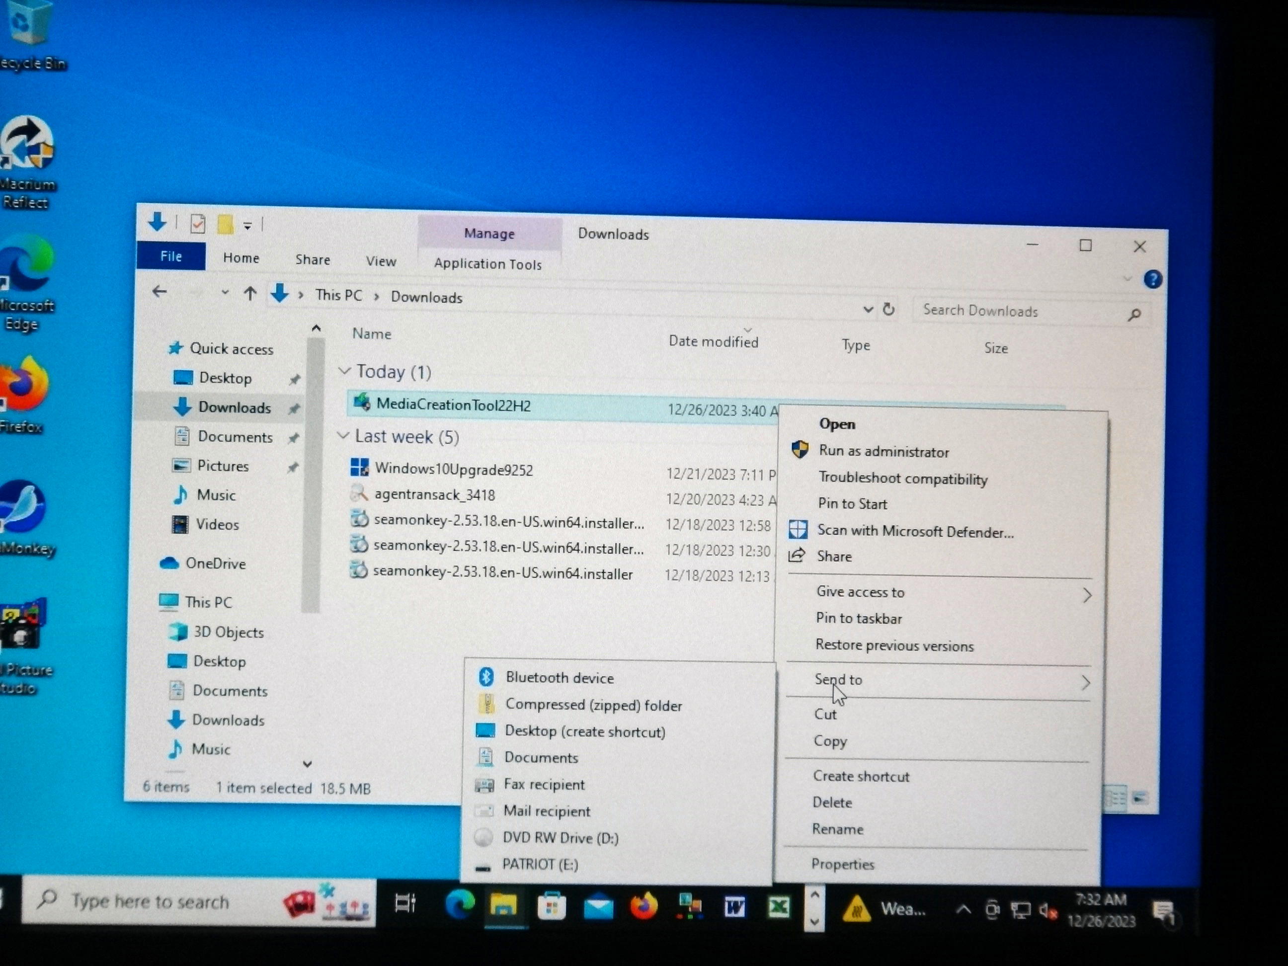
Task: Open Firefox from the taskbar
Action: (x=644, y=906)
